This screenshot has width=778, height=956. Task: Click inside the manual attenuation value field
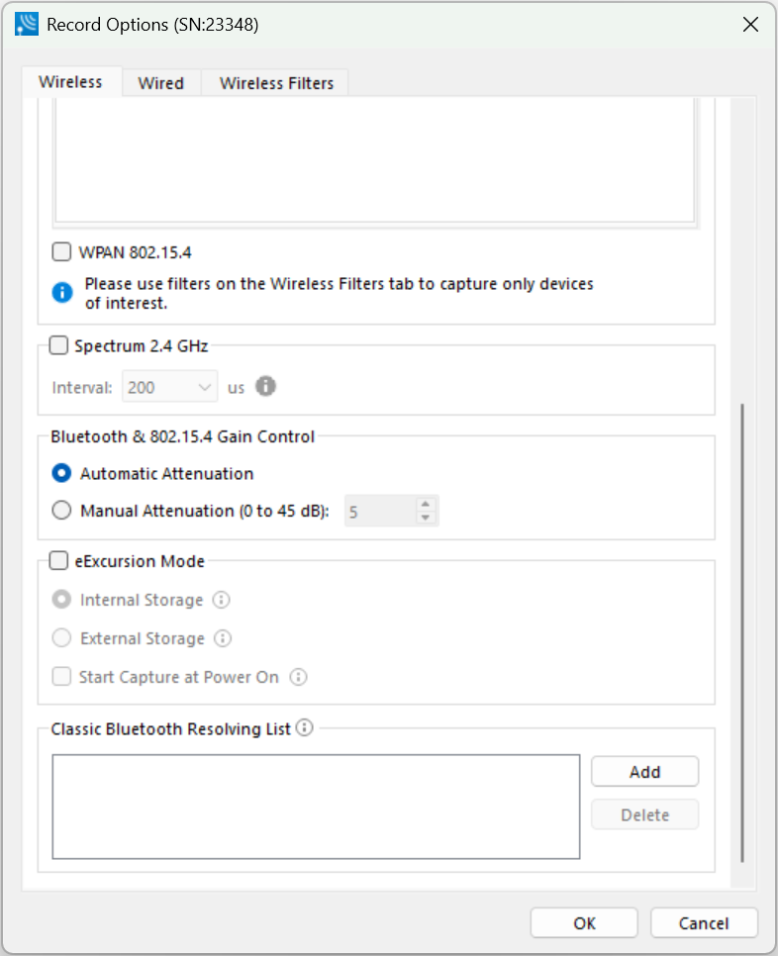pos(381,511)
